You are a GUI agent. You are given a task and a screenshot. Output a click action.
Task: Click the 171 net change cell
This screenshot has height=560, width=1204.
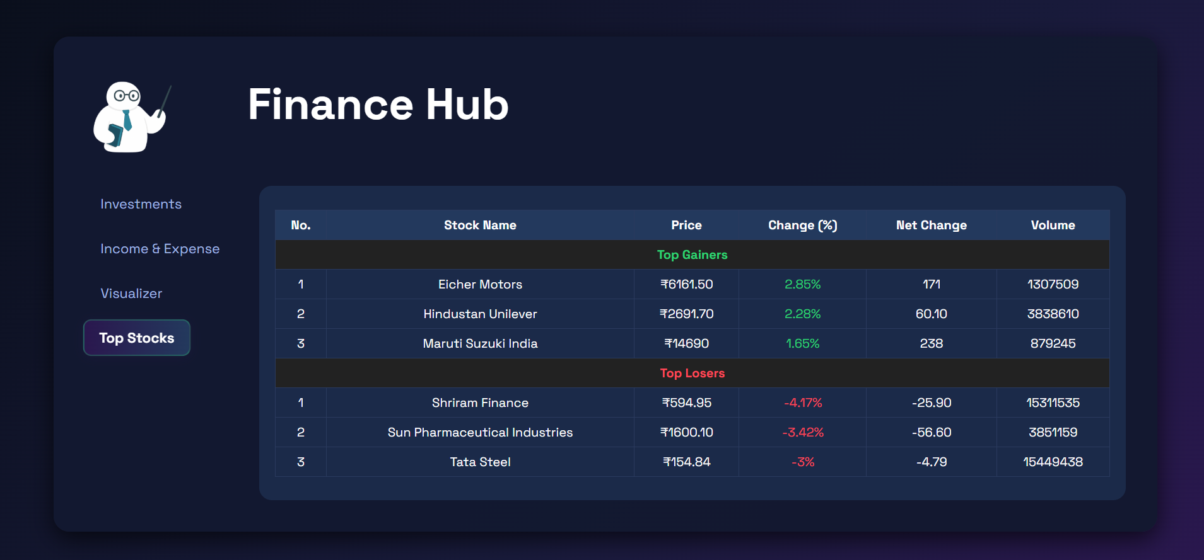click(x=931, y=284)
